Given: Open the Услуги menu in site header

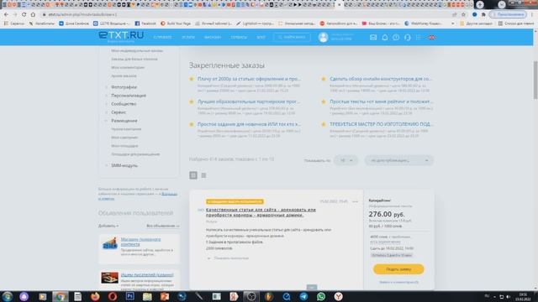Looking at the screenshot, I should pos(188,37).
